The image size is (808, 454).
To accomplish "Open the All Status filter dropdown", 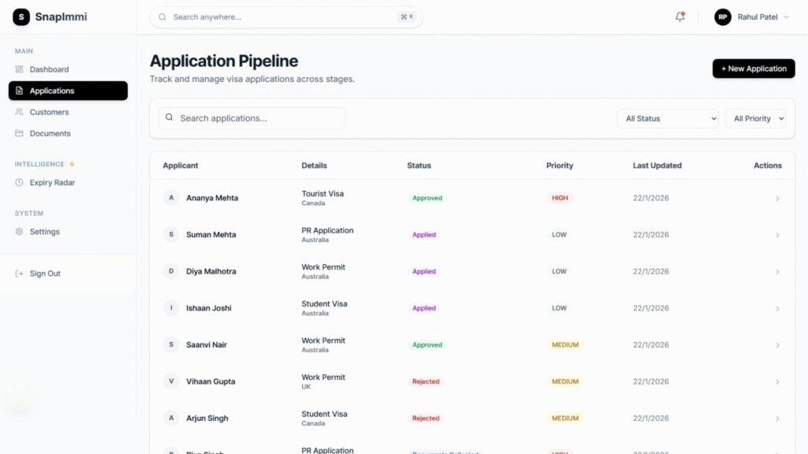I will (x=668, y=118).
